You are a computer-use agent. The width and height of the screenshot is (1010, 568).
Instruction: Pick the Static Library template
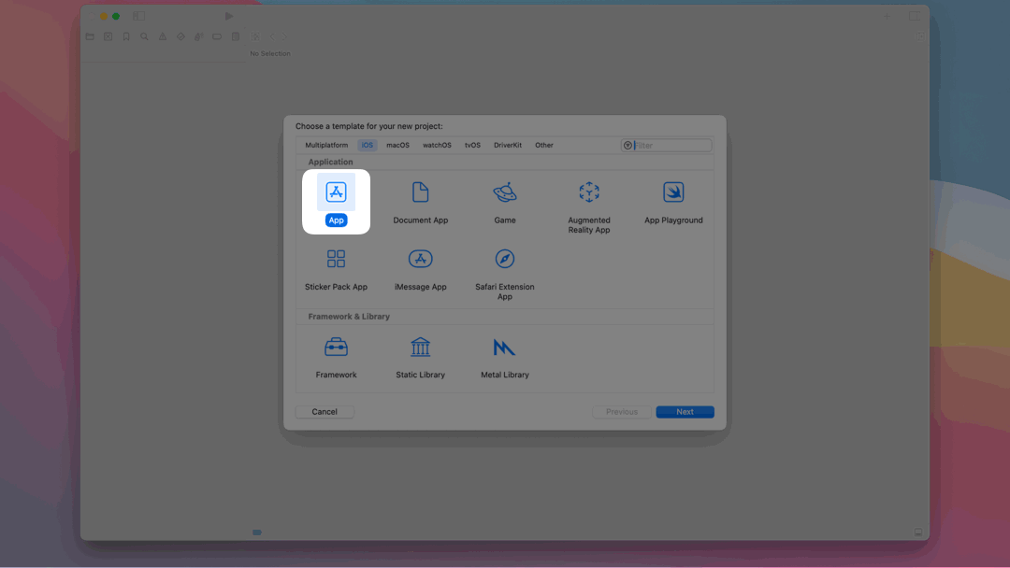coord(420,348)
